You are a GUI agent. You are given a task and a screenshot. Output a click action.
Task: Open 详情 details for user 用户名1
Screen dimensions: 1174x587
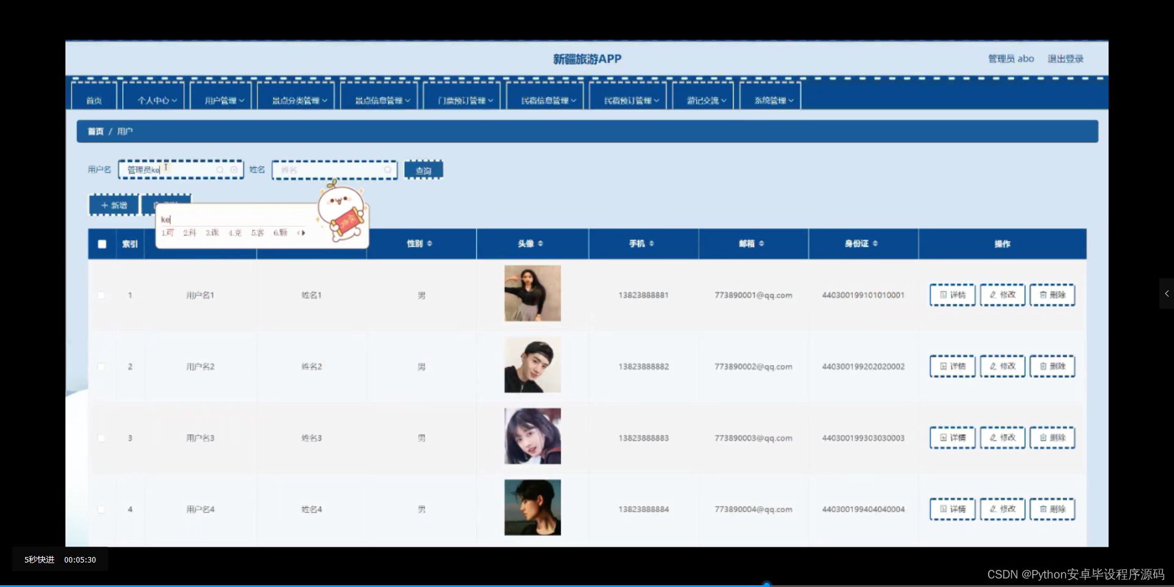pos(952,294)
